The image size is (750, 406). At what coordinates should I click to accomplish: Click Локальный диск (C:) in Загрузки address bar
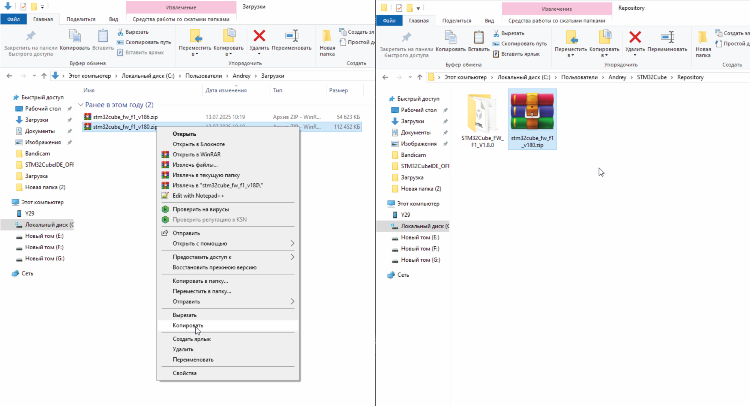click(148, 76)
